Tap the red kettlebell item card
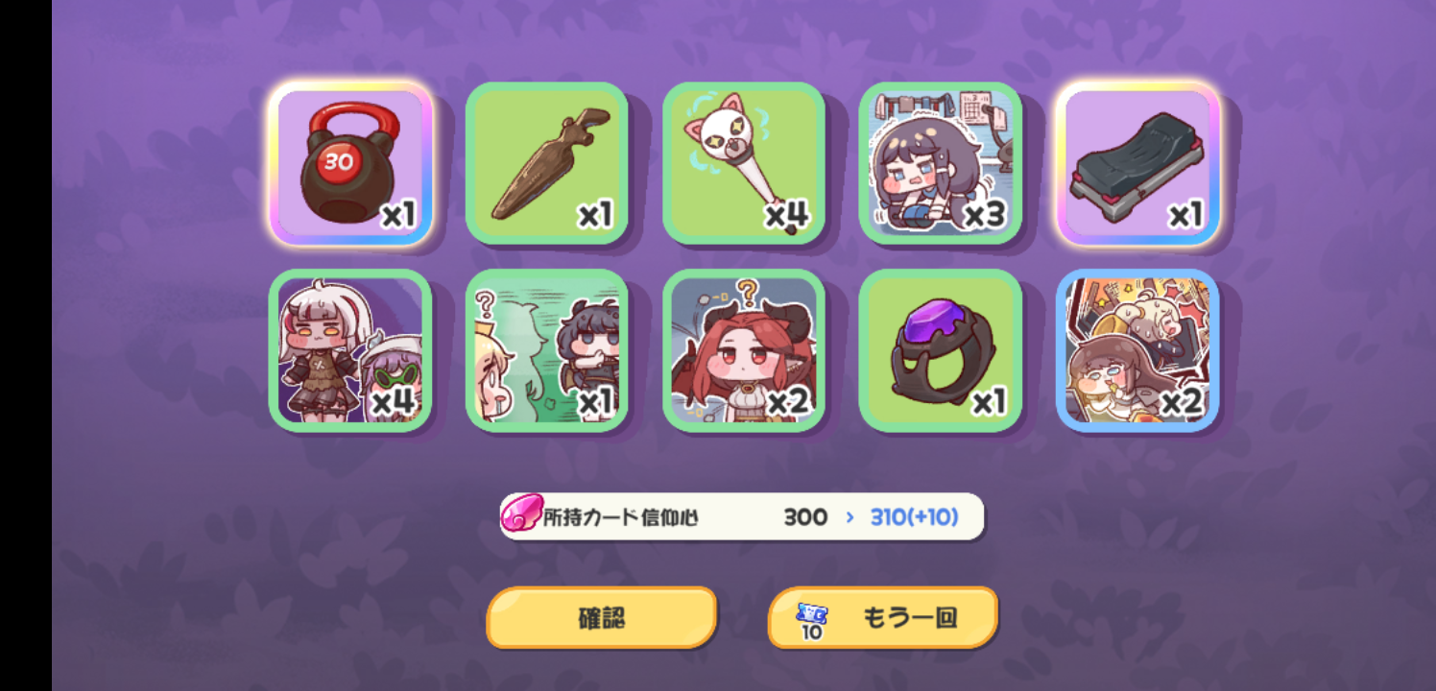This screenshot has width=1436, height=691. tap(350, 163)
